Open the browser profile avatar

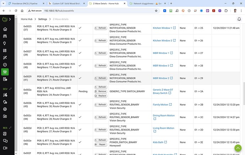235,11
